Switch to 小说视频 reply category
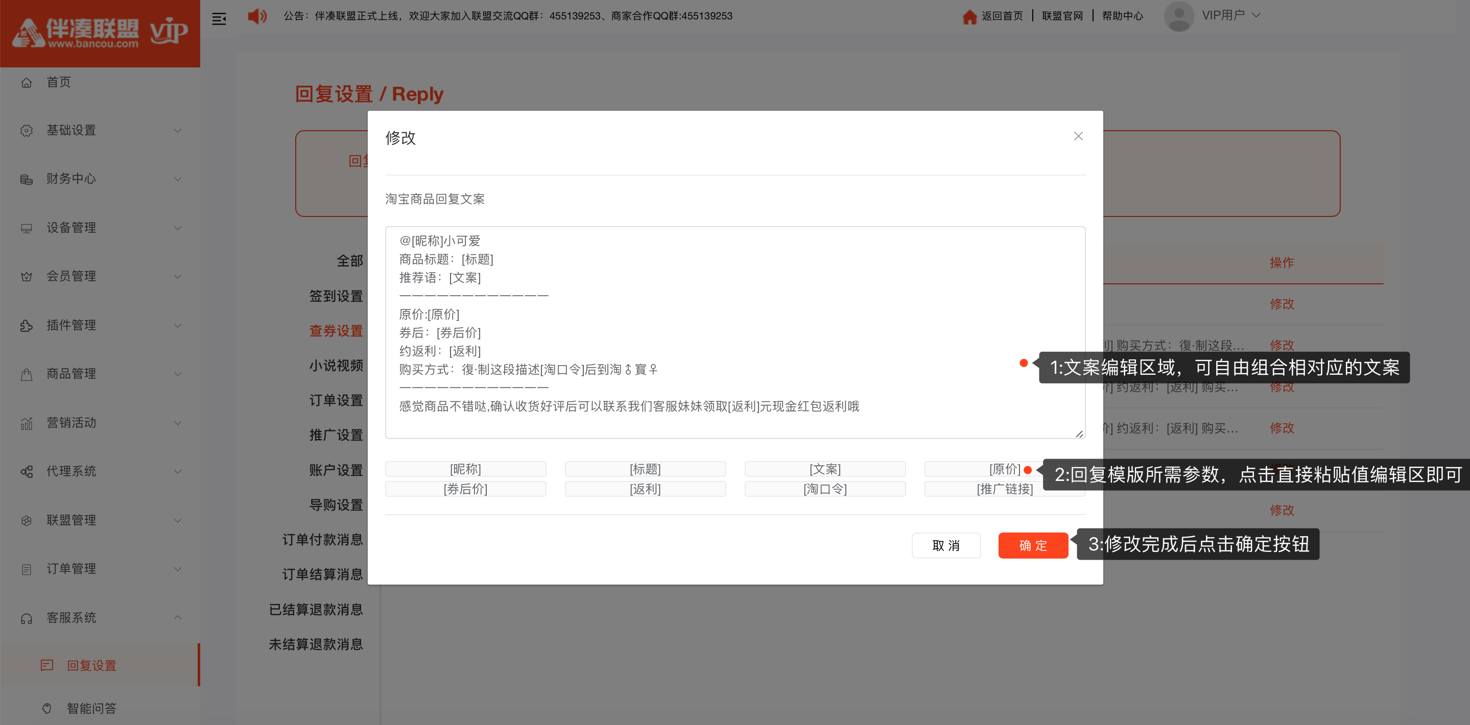The image size is (1470, 725). (x=336, y=366)
